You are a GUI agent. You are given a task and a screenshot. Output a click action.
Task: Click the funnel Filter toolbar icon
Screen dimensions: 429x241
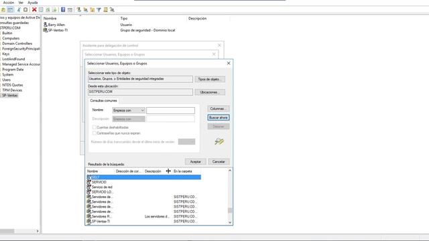pyautogui.click(x=99, y=10)
